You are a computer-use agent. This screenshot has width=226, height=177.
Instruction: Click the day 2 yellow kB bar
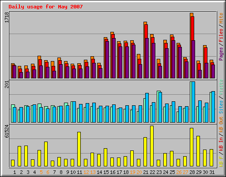[x=19, y=156]
